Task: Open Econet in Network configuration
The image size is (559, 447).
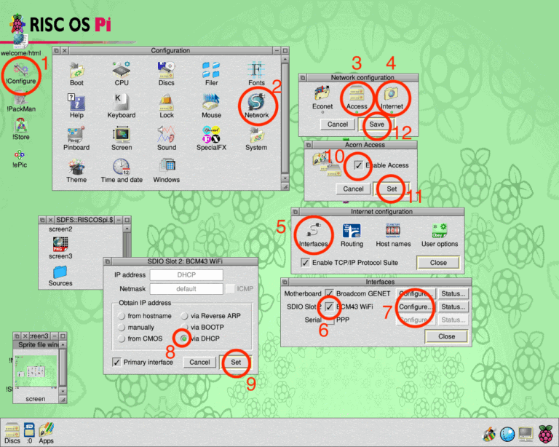Action: (322, 98)
